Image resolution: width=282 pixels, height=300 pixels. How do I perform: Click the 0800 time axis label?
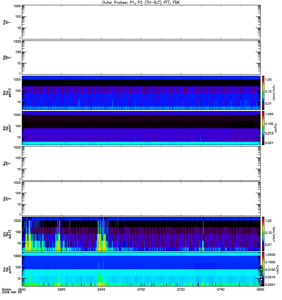point(260,289)
